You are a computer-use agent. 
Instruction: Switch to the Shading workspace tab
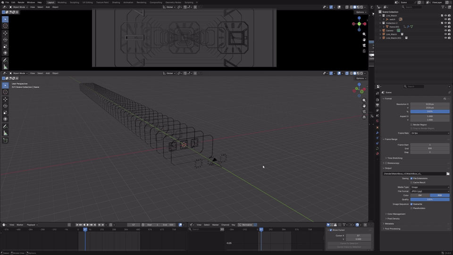(116, 2)
